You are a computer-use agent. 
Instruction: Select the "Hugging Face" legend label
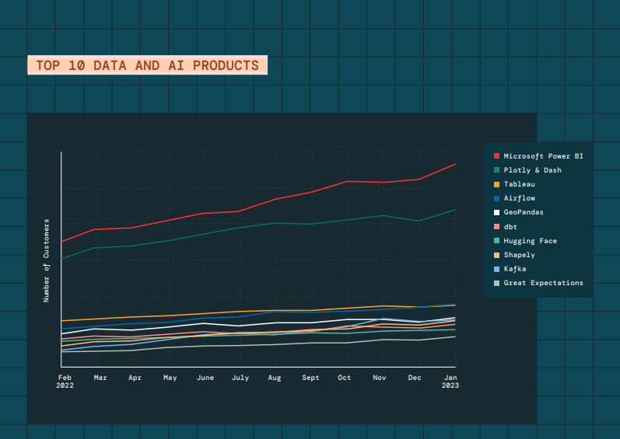[x=531, y=241]
